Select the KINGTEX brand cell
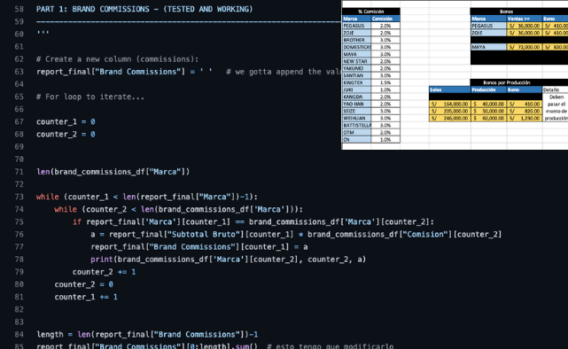This screenshot has width=568, height=349. point(356,82)
